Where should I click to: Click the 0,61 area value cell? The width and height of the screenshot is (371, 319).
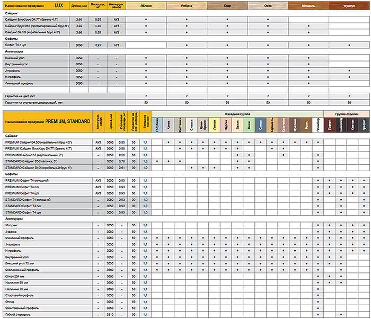pyautogui.click(x=121, y=168)
